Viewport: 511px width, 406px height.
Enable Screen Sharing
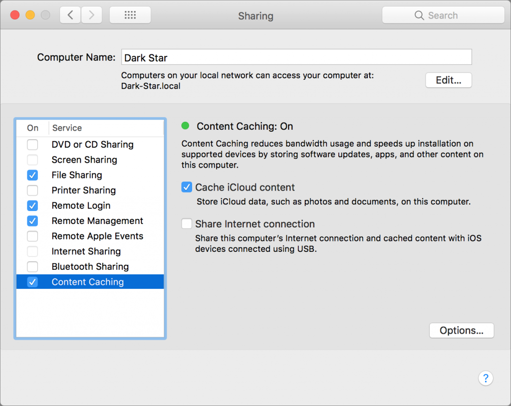point(32,160)
